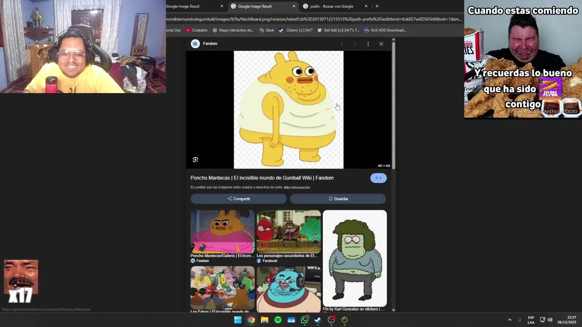Open Steam from the taskbar
The height and width of the screenshot is (327, 582).
(318, 320)
